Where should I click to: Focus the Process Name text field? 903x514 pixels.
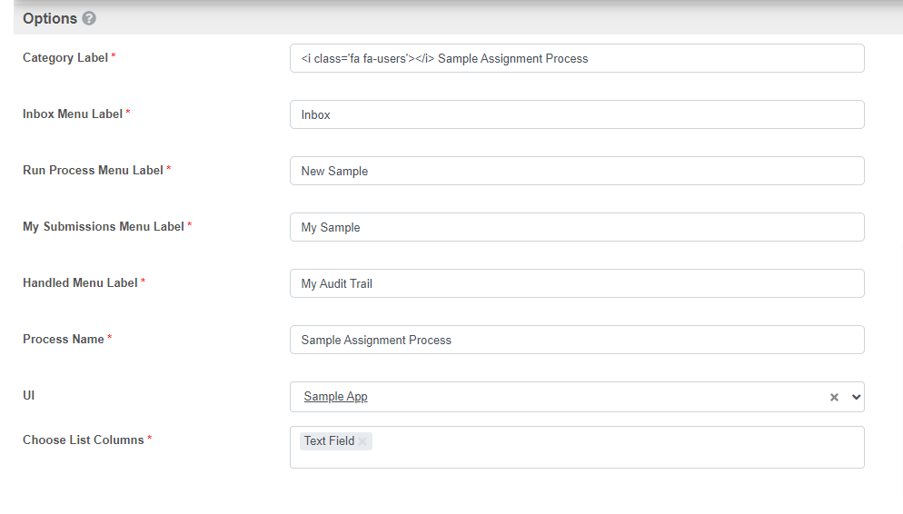click(577, 341)
